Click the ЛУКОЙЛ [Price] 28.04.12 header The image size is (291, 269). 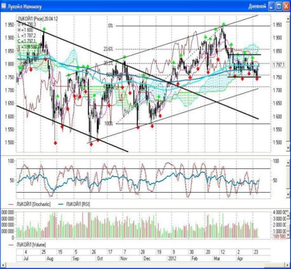pyautogui.click(x=38, y=19)
